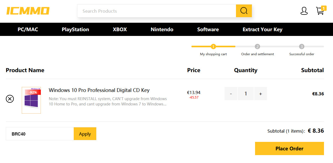The width and height of the screenshot is (333, 163).
Task: Open the XBOX menu
Action: [120, 29]
